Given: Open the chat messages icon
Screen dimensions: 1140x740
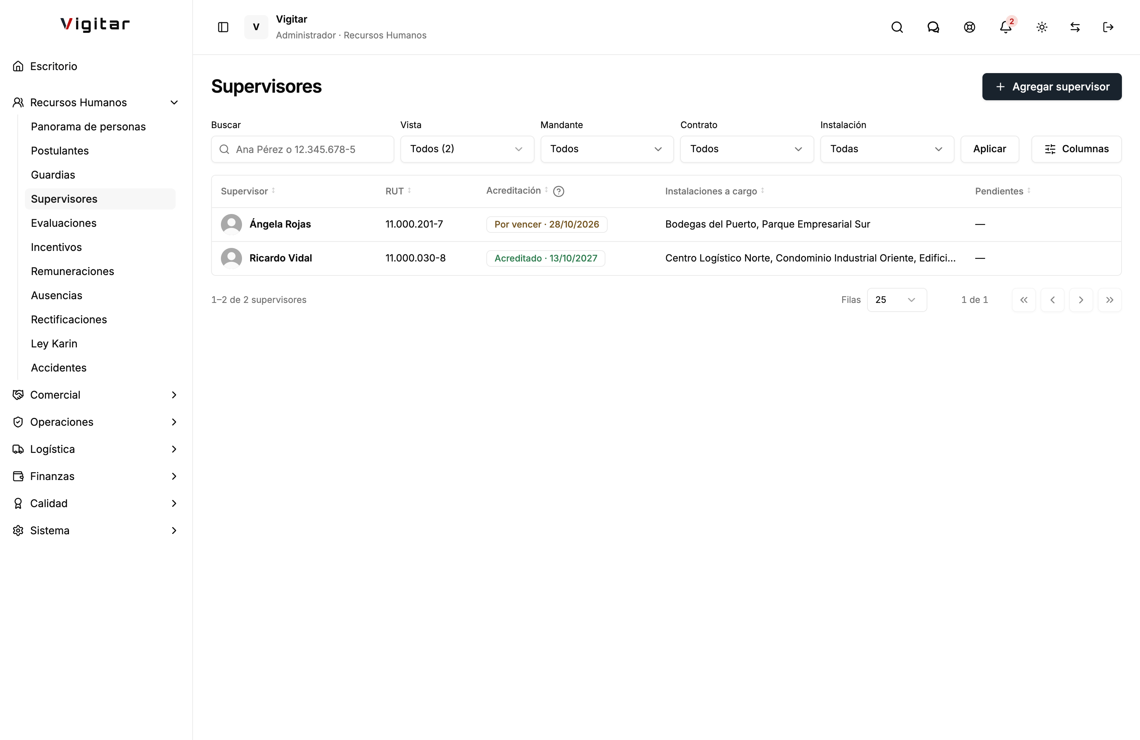Looking at the screenshot, I should click(x=933, y=27).
